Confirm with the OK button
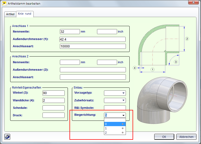This screenshot has width=201, height=144. point(164,137)
